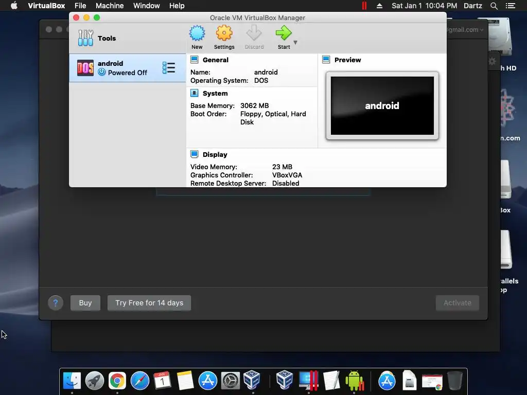
Task: Minimize VirtualBox Manager with yellow button
Action: (x=86, y=17)
